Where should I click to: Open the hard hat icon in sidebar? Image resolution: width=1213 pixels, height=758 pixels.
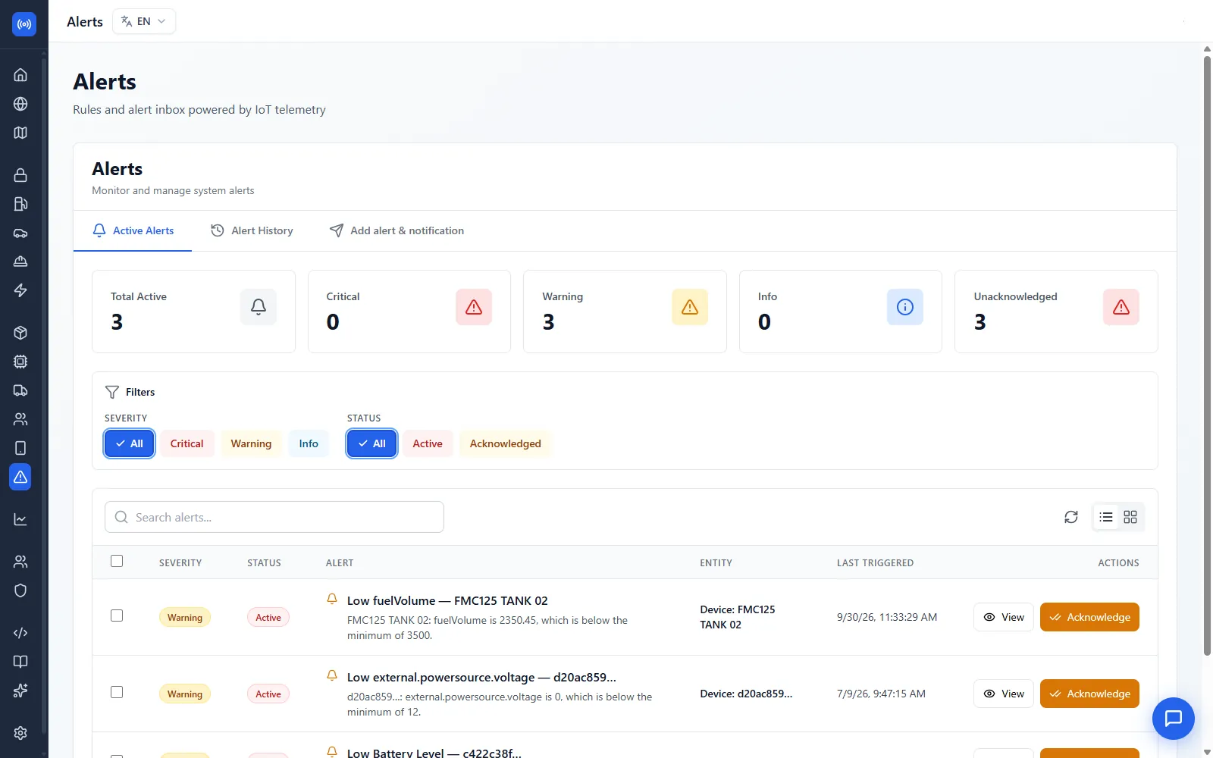click(x=20, y=262)
